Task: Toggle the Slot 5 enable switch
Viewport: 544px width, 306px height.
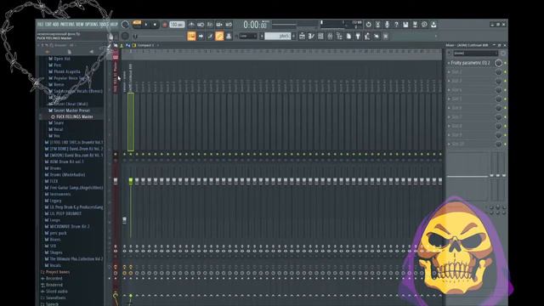Action: click(505, 99)
